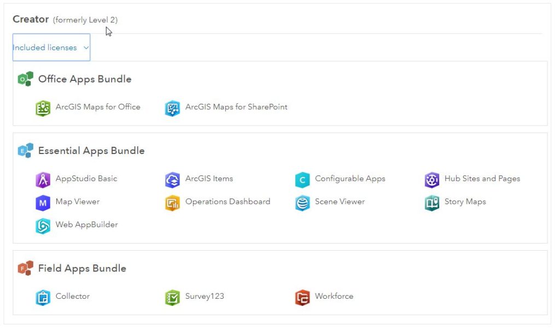Click the ArcGIS Maps for Office icon
The image size is (560, 331).
point(43,108)
